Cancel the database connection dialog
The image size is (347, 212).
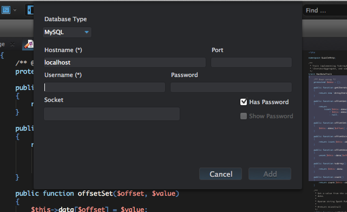(221, 174)
